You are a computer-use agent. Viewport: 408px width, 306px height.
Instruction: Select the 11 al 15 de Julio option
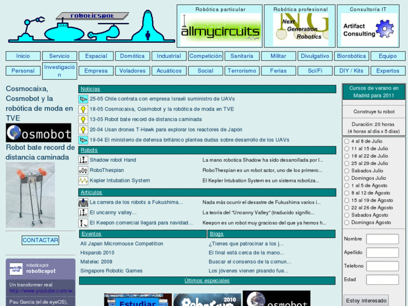(347, 149)
